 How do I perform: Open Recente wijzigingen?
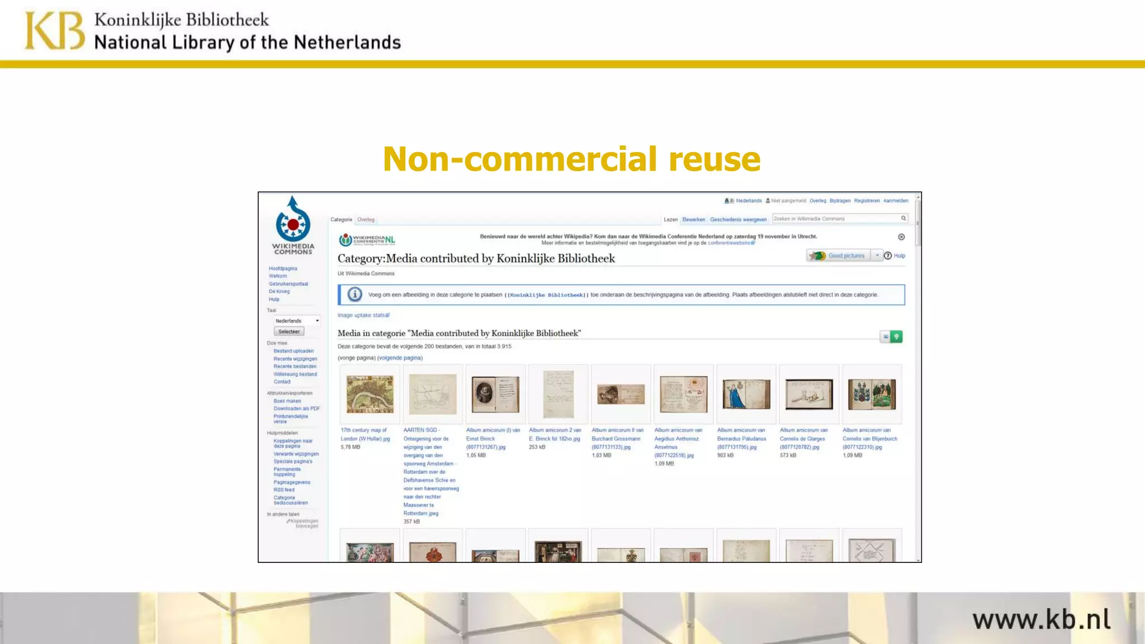click(x=295, y=359)
